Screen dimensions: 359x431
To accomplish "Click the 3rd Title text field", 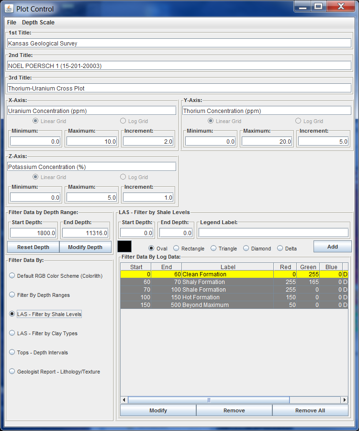I will (179, 88).
